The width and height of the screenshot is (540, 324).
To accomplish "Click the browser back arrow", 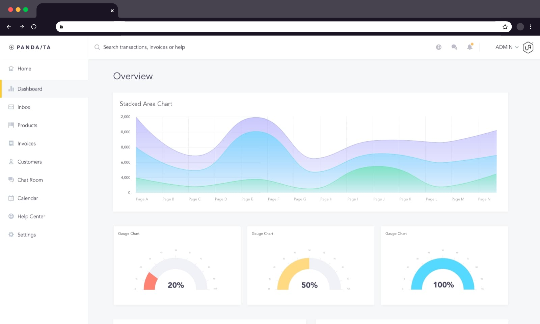I will pyautogui.click(x=9, y=27).
